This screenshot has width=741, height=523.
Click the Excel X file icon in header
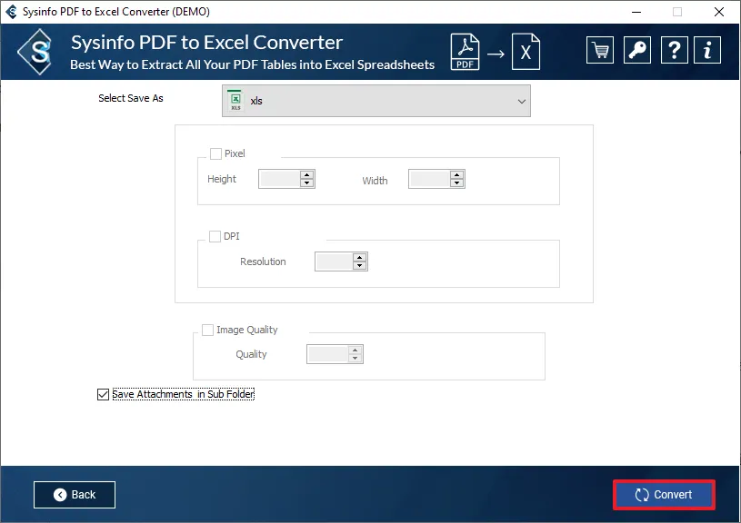click(x=525, y=52)
